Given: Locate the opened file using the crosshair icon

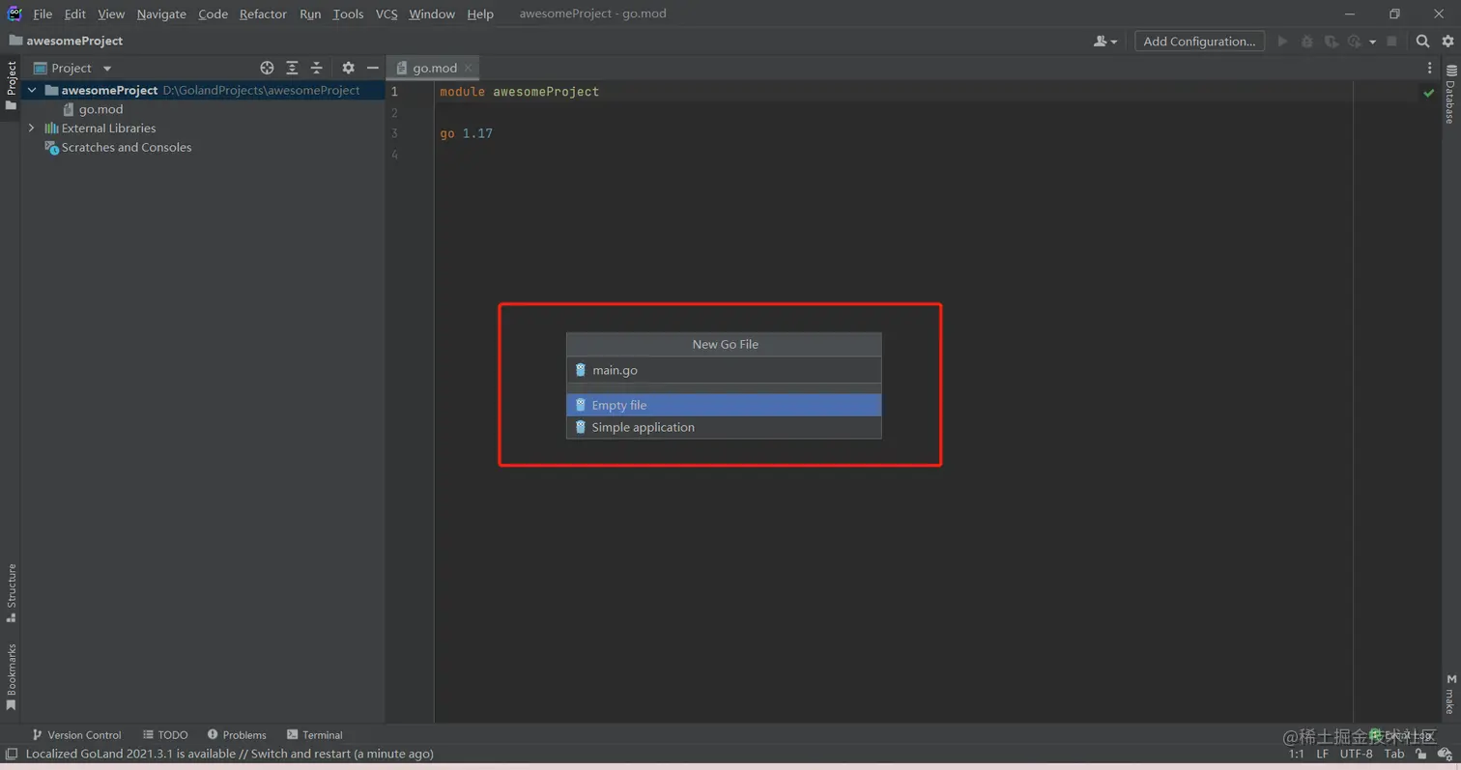Looking at the screenshot, I should [x=268, y=68].
